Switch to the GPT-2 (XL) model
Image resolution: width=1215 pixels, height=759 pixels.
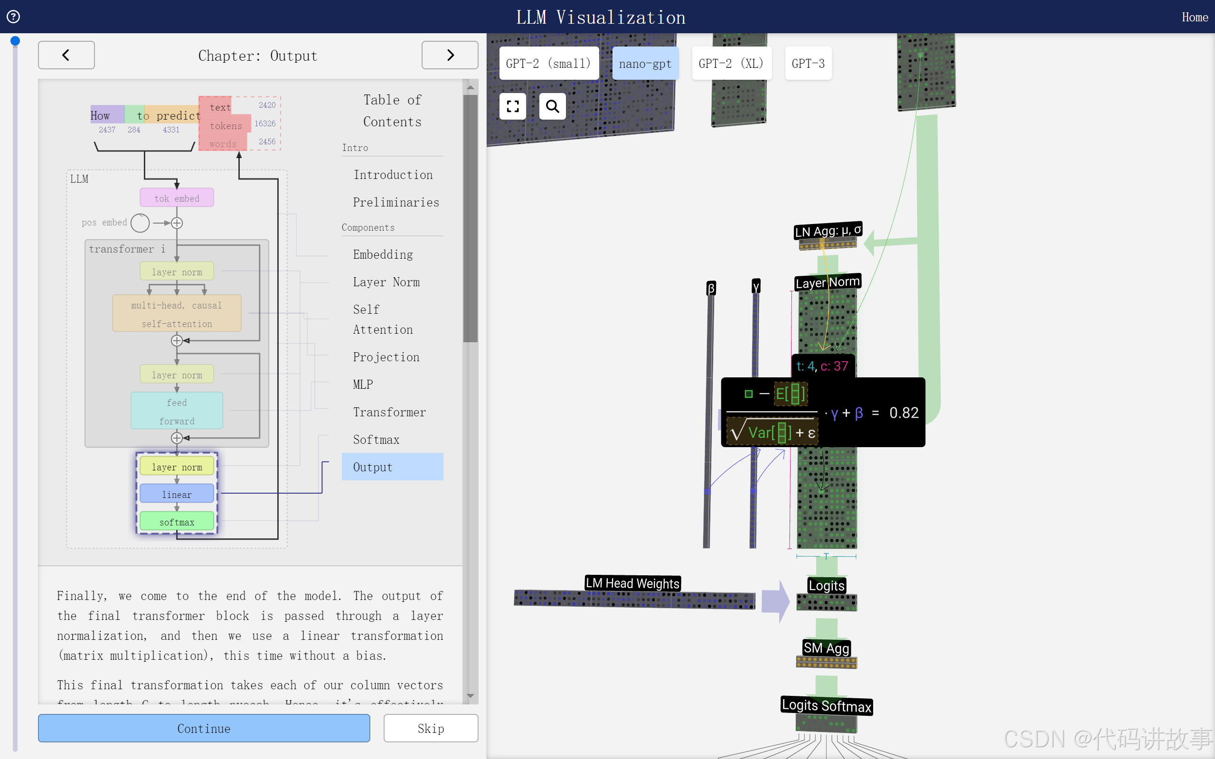point(731,63)
